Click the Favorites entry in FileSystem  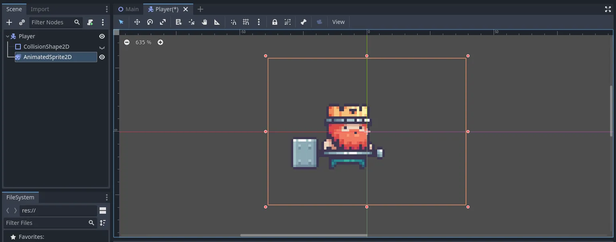pos(31,237)
